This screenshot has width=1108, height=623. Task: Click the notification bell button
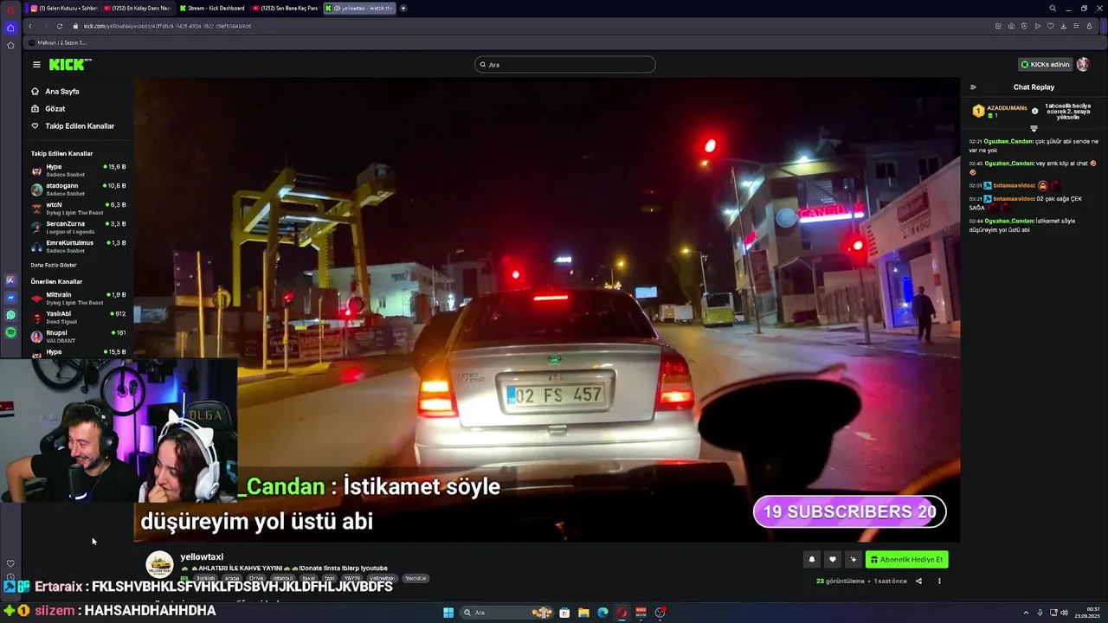tap(811, 559)
